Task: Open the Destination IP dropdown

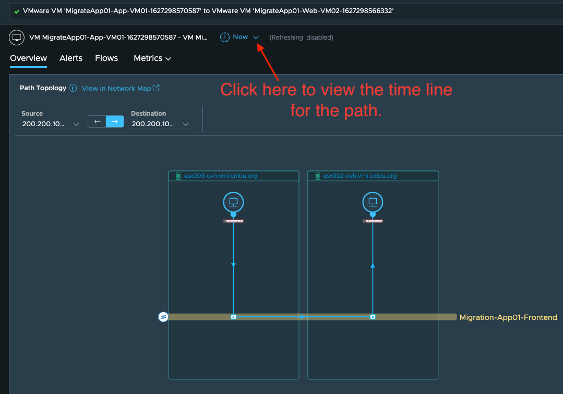Action: pyautogui.click(x=161, y=124)
